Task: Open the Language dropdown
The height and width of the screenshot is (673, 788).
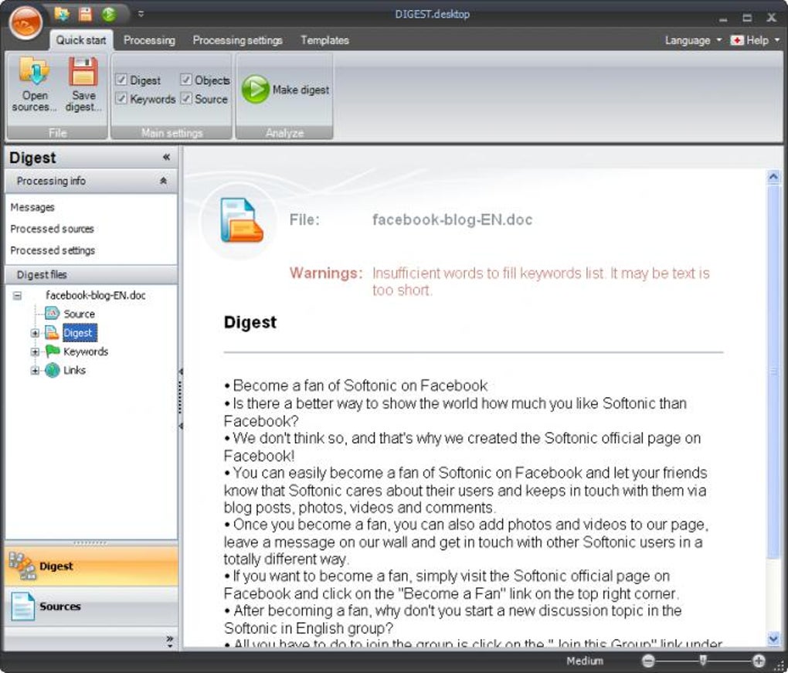Action: 690,39
